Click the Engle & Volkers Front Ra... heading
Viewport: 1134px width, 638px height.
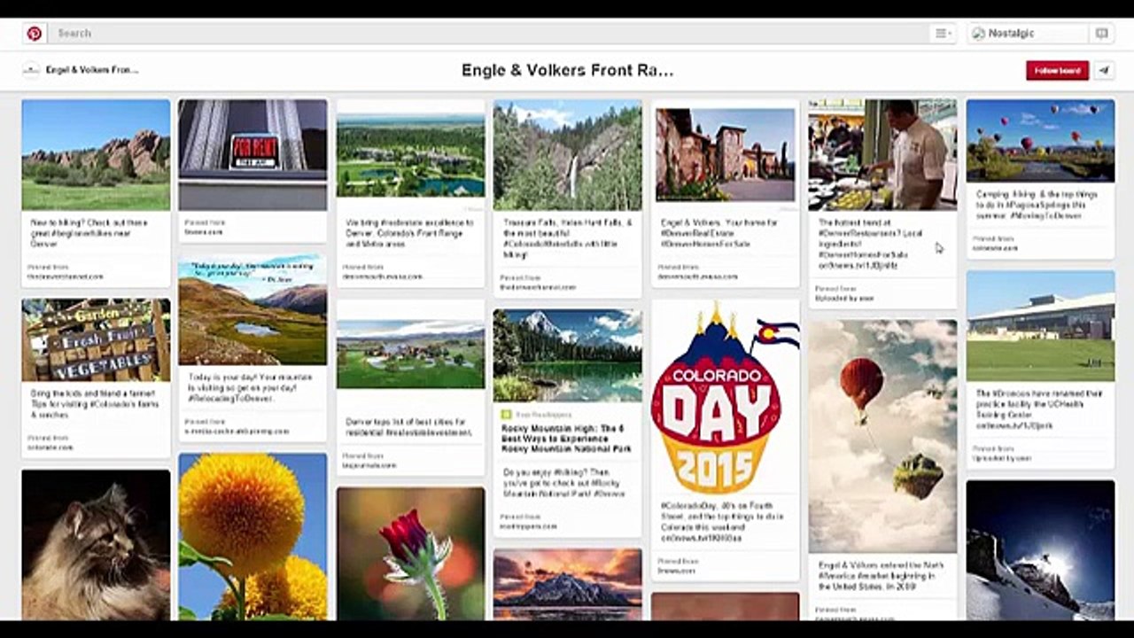pos(567,70)
